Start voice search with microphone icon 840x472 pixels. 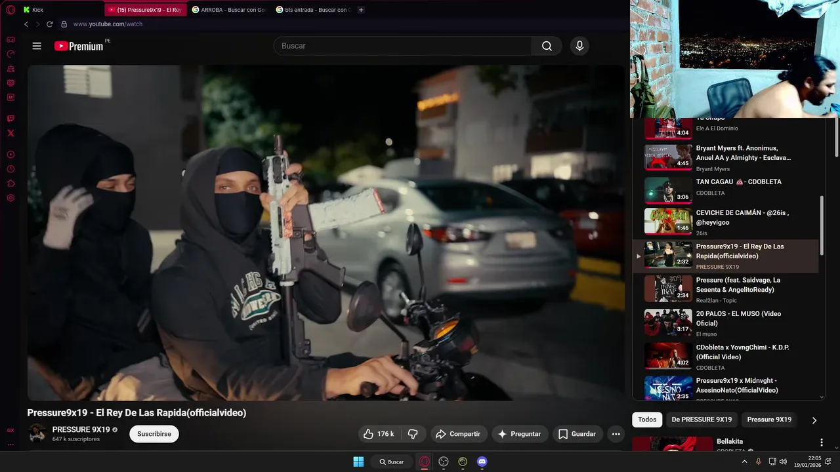pyautogui.click(x=579, y=46)
